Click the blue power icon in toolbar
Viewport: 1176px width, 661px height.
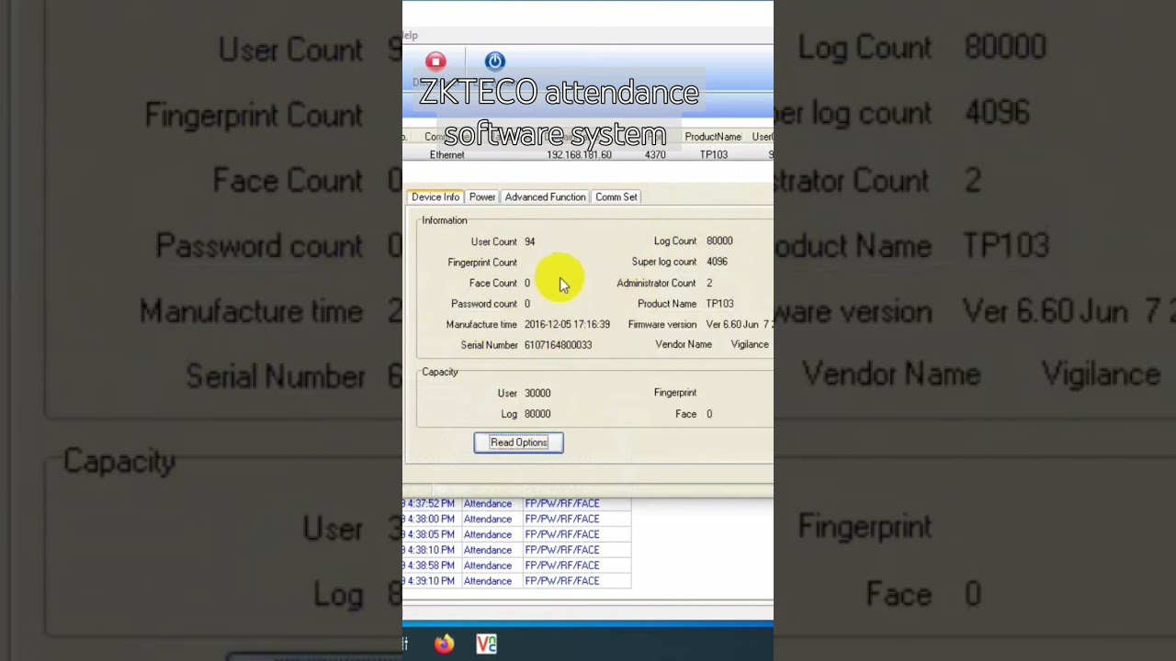495,62
